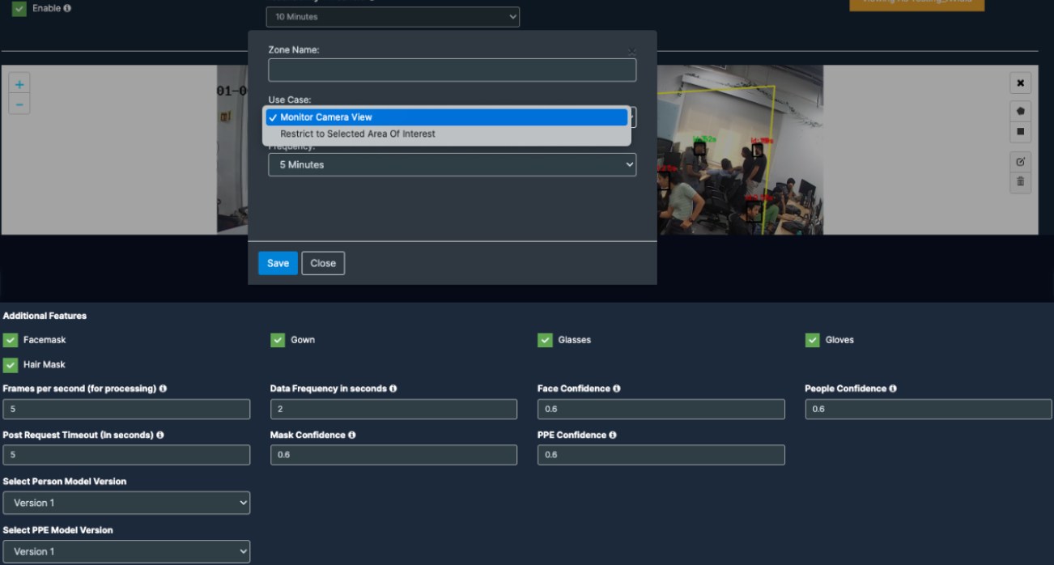1054x565 pixels.
Task: Select the rectangle zone drawing tool
Action: (1020, 131)
